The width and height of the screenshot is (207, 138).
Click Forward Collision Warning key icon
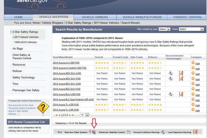163,132
